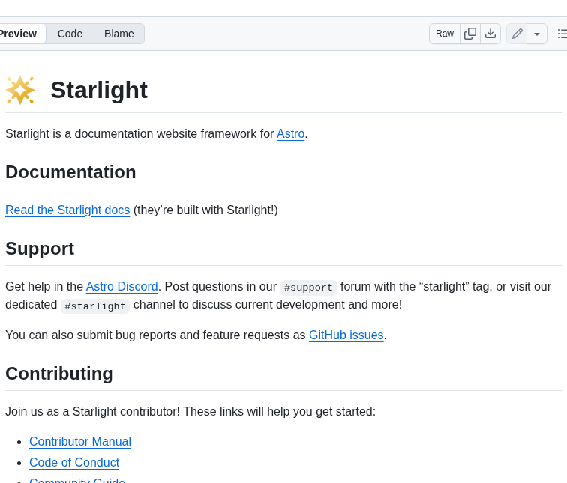Open the Astro link
Viewport: 567px width, 483px height.
pyautogui.click(x=291, y=134)
